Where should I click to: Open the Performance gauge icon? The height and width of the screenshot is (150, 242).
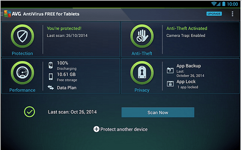click(x=22, y=72)
